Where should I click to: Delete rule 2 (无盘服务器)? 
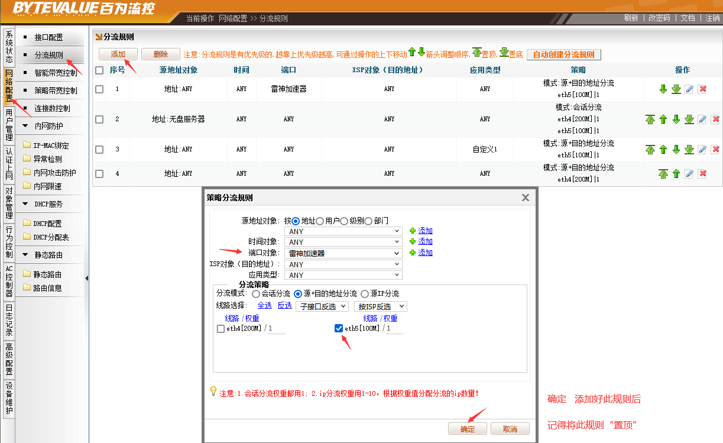[715, 119]
